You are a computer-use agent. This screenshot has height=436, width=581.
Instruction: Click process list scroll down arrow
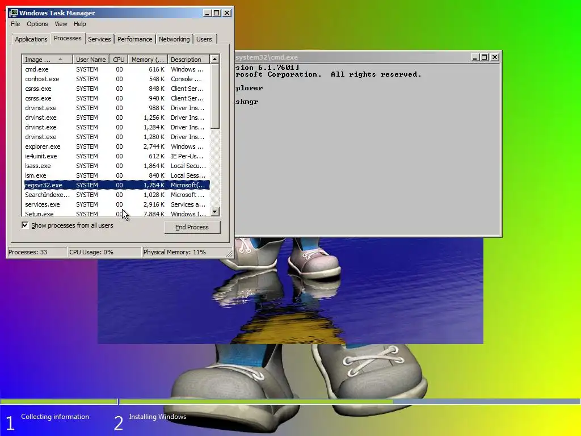[214, 212]
